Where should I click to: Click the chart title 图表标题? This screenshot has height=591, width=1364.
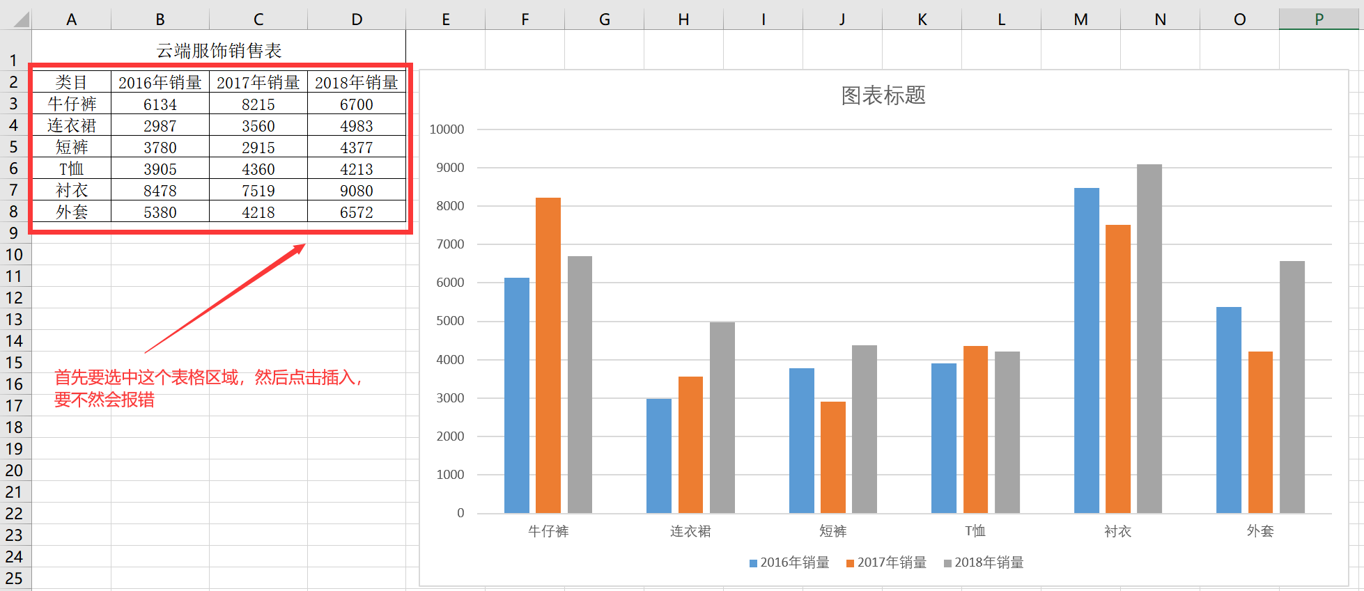point(883,95)
